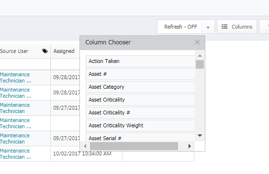Image resolution: width=269 pixels, height=174 pixels.
Task: Choose the Asset Criticality Weight item
Action: click(x=140, y=125)
